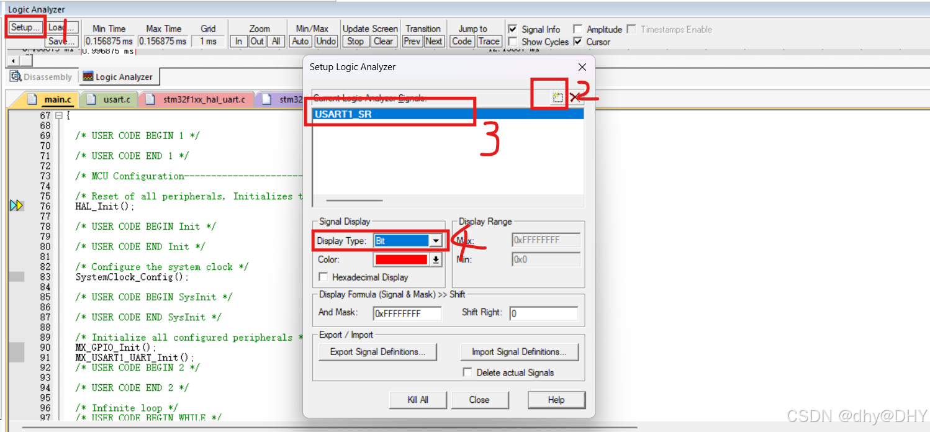Click the gray gutter marker at line 83
Image resolution: width=930 pixels, height=432 pixels.
click(x=17, y=277)
